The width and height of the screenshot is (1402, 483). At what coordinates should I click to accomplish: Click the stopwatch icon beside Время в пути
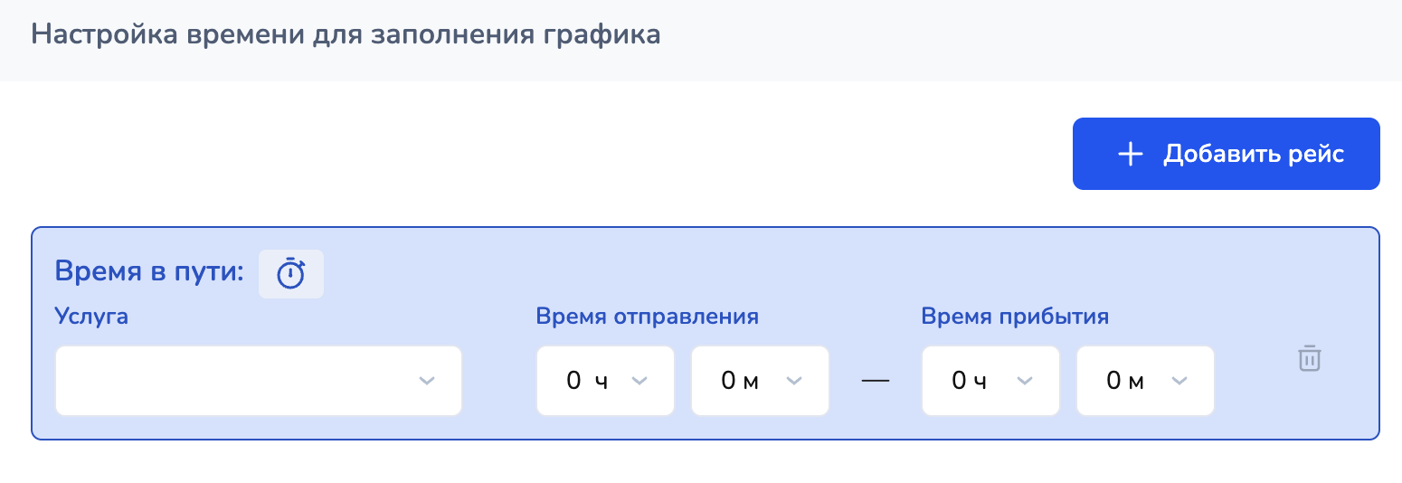[x=291, y=273]
